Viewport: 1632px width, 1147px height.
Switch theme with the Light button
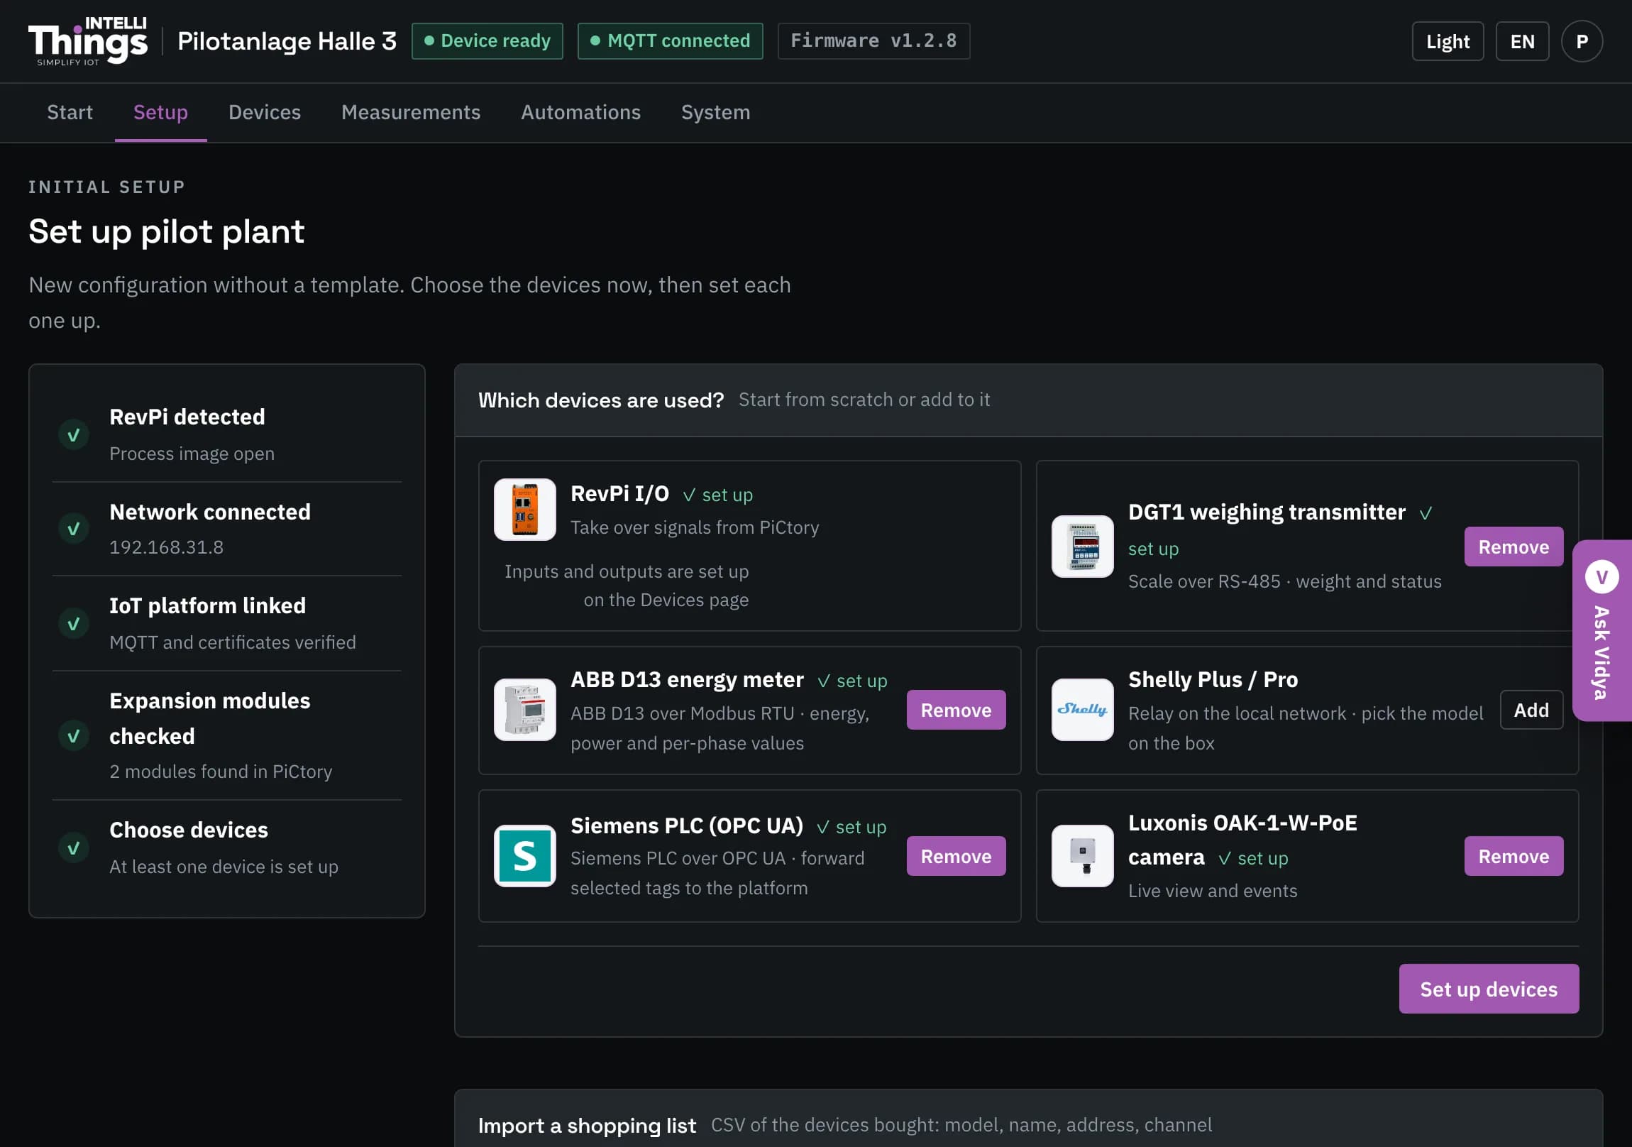pyautogui.click(x=1448, y=41)
